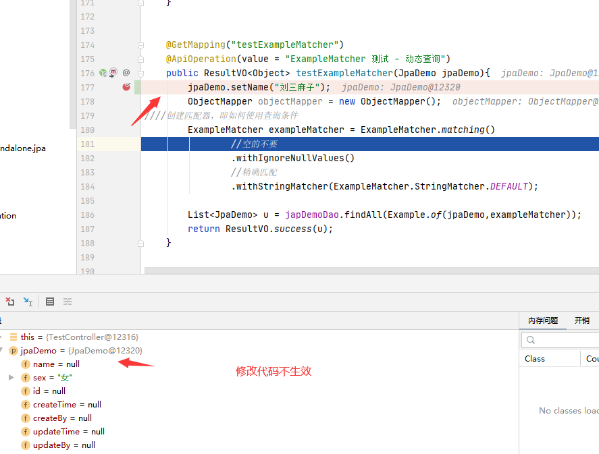
Task: Click the editor horizontal scrollbar
Action: click(371, 270)
